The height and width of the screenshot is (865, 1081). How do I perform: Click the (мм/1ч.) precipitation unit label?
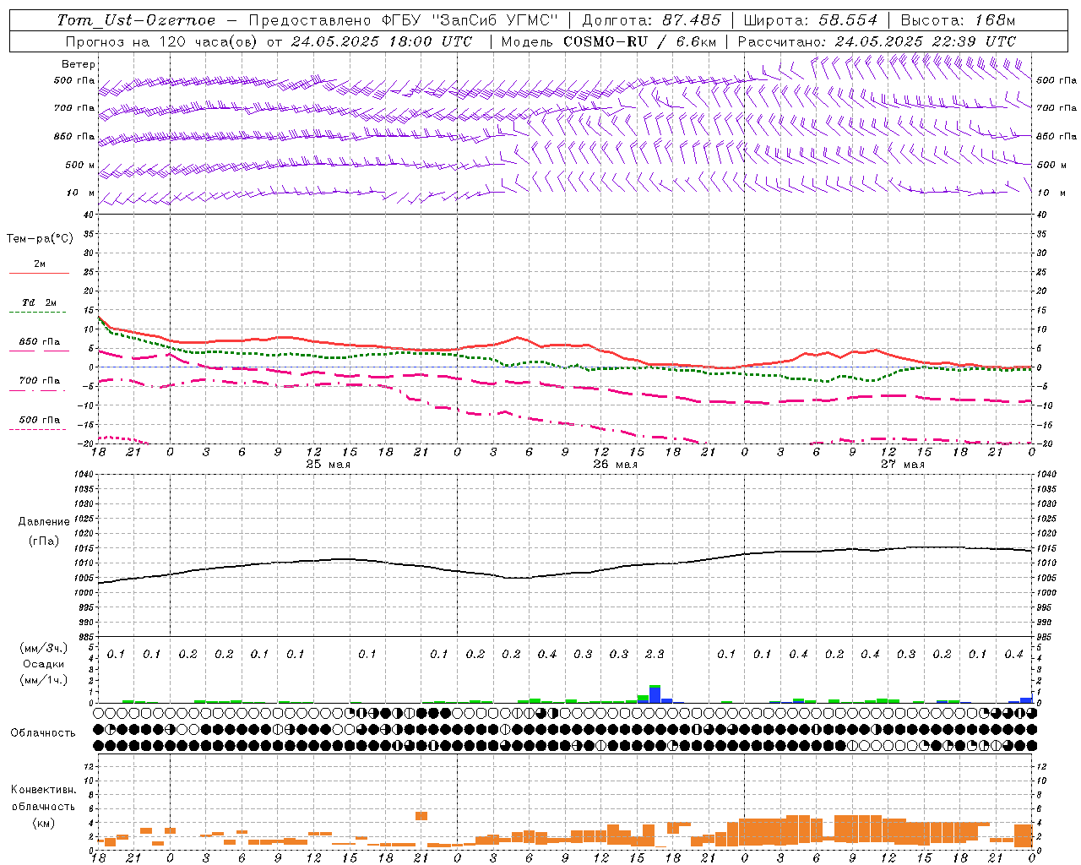point(42,679)
